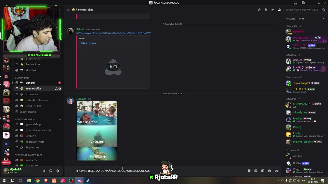Open the general-mamosos-ñp channel
The height and width of the screenshot is (184, 328).
coord(38,130)
